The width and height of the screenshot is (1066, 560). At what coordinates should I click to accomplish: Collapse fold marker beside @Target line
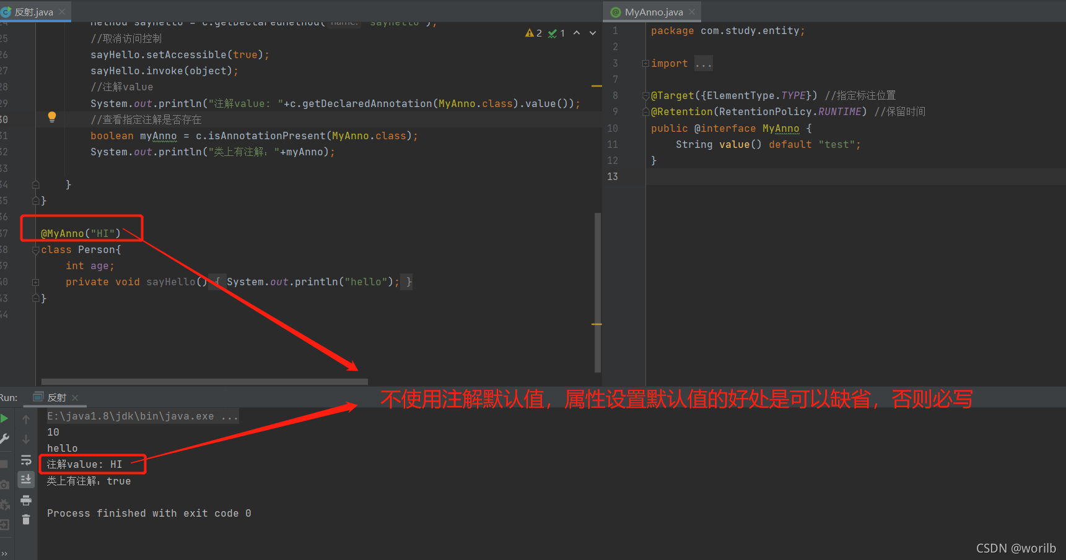[x=645, y=96]
